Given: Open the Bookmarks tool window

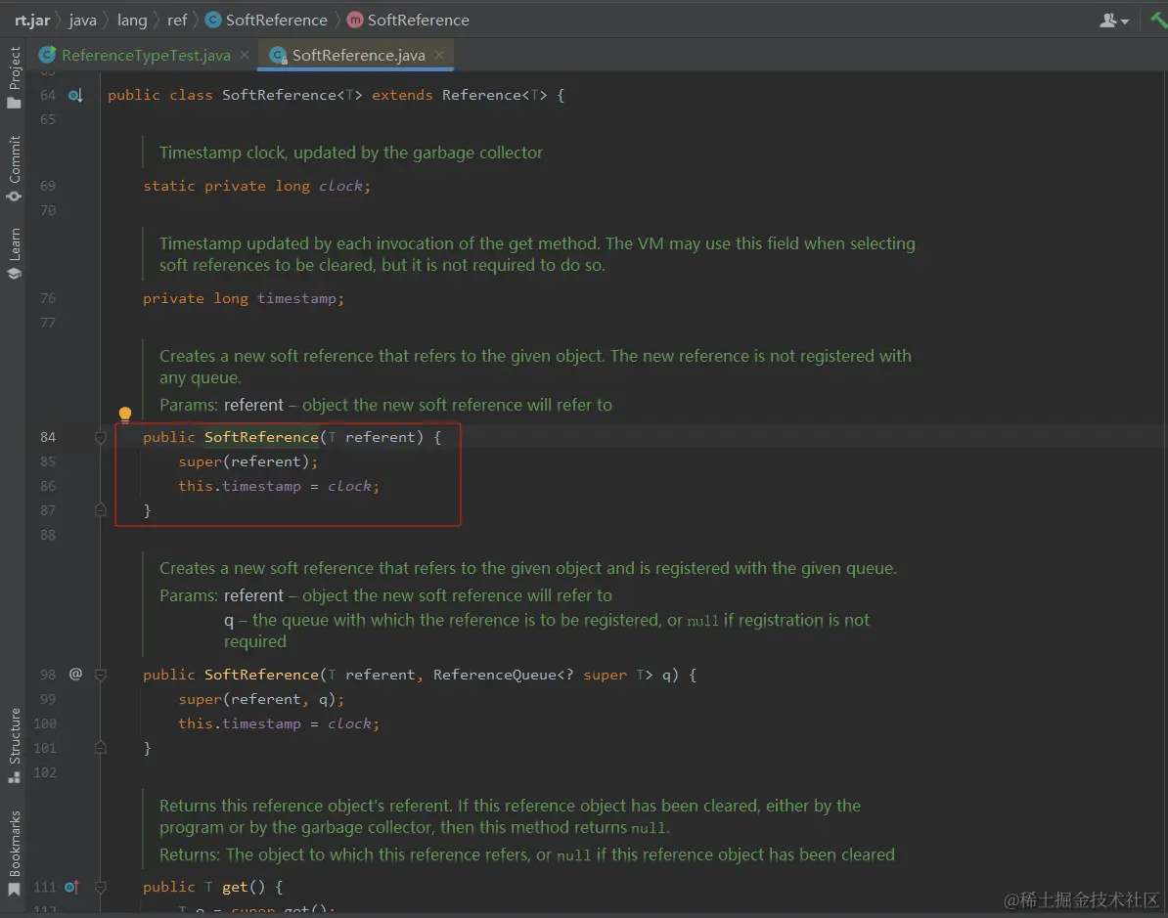Looking at the screenshot, I should 14,853.
